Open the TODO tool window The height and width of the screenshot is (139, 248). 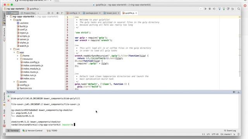click(52, 131)
